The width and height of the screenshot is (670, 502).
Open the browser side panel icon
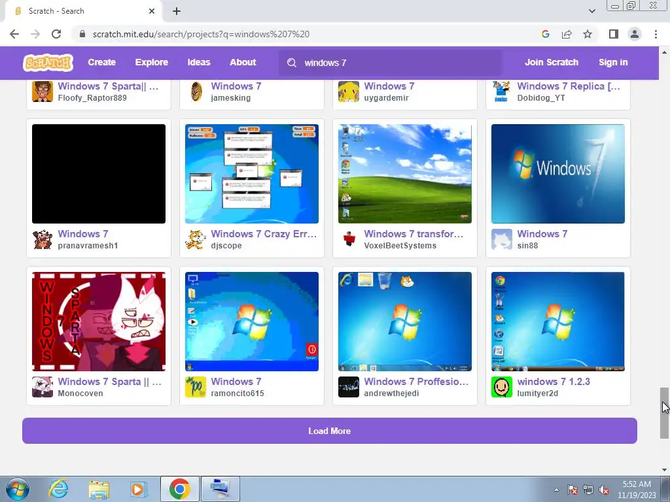click(x=614, y=34)
